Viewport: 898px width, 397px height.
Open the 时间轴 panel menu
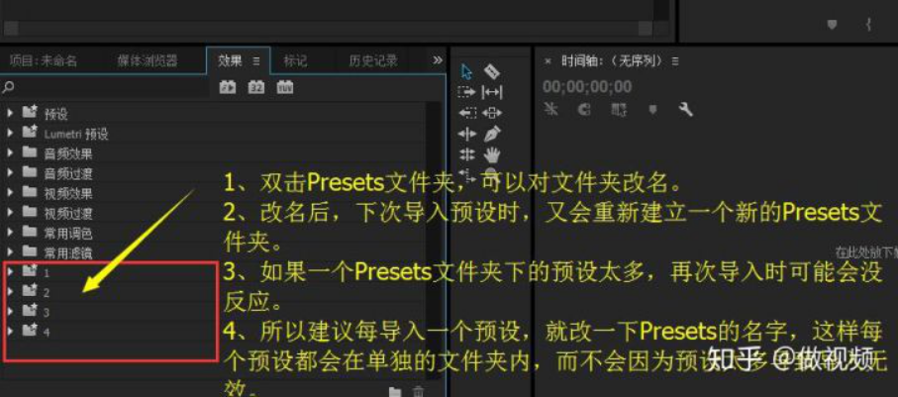pyautogui.click(x=675, y=60)
